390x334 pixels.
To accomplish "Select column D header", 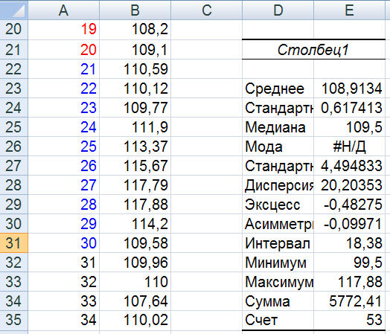I will 278,10.
